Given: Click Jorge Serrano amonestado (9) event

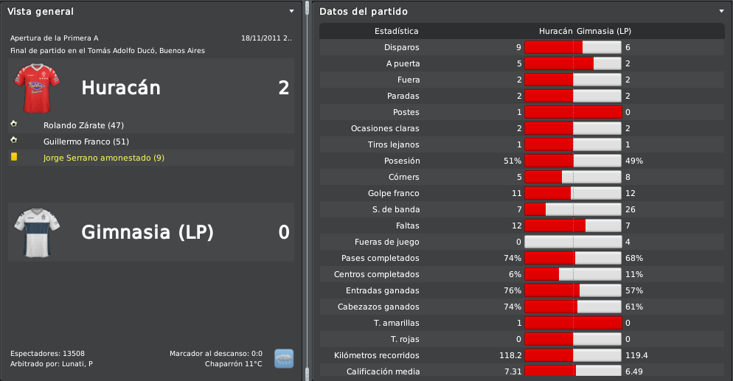Looking at the screenshot, I should pyautogui.click(x=104, y=158).
